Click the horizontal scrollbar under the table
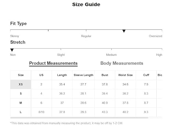The image size is (171, 126). tap(79, 118)
